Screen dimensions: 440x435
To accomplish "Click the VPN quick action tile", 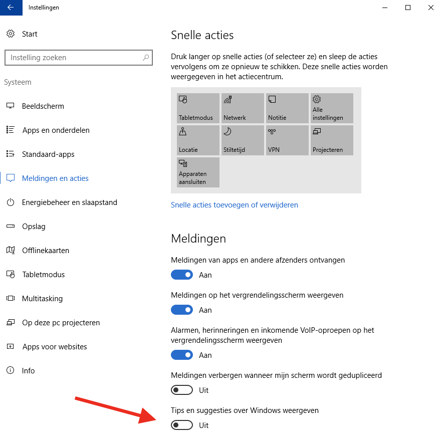I will point(287,140).
